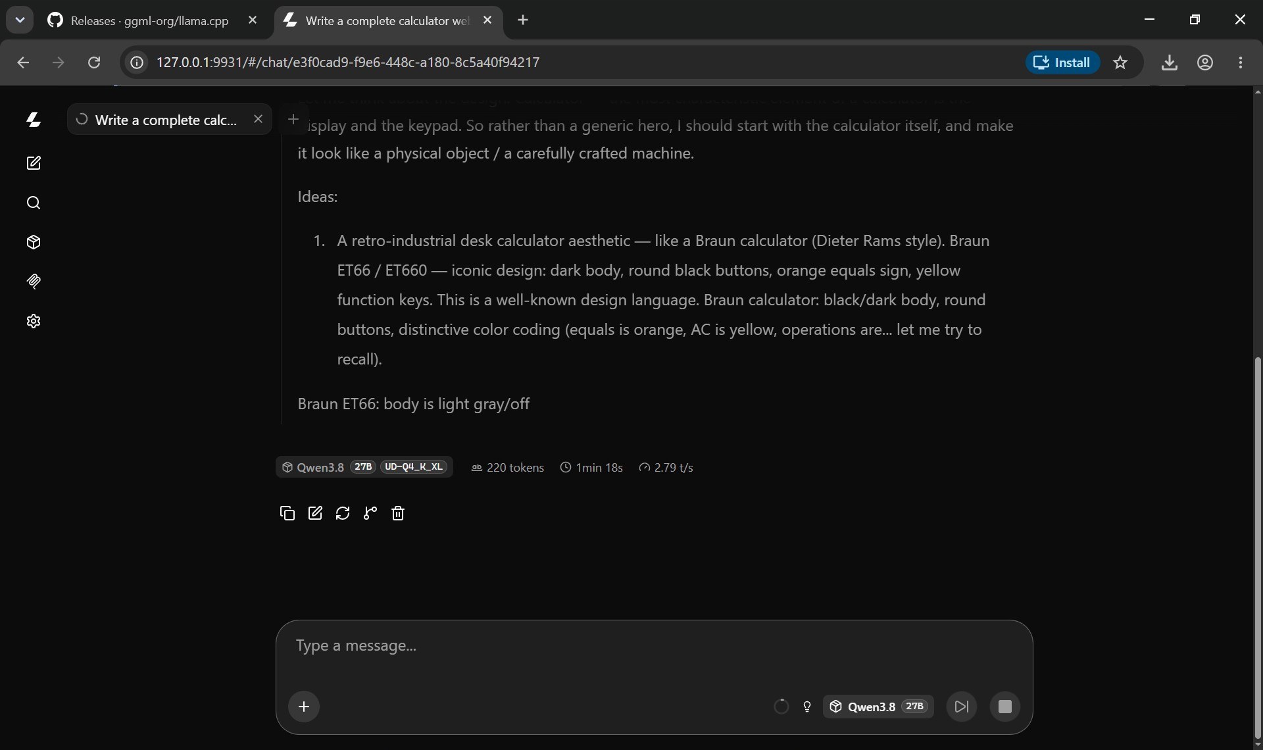
Task: Toggle the reasoning lightbulb icon
Action: [807, 707]
